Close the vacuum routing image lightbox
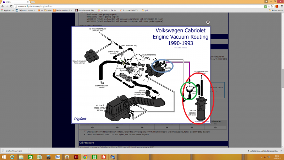Screen dimensions: 284x160 click(x=208, y=22)
